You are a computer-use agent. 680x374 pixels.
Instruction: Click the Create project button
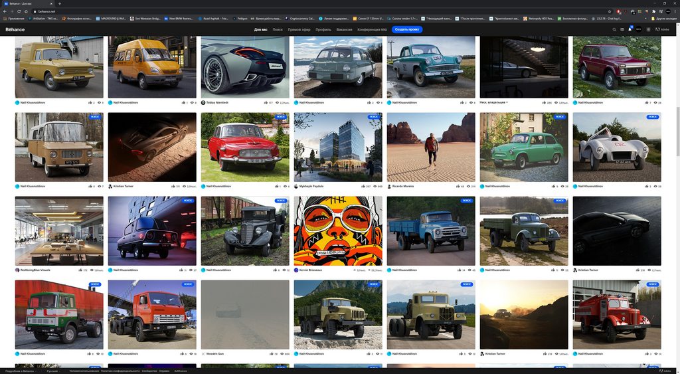pyautogui.click(x=407, y=29)
